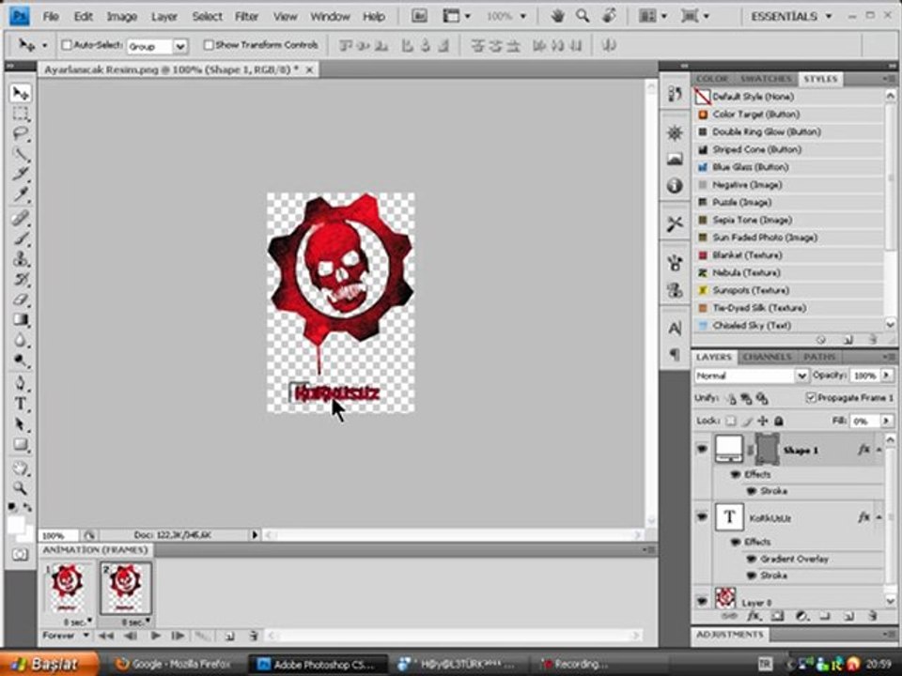The image size is (902, 676).
Task: Select the Hand tool in toolbox
Action: (21, 468)
